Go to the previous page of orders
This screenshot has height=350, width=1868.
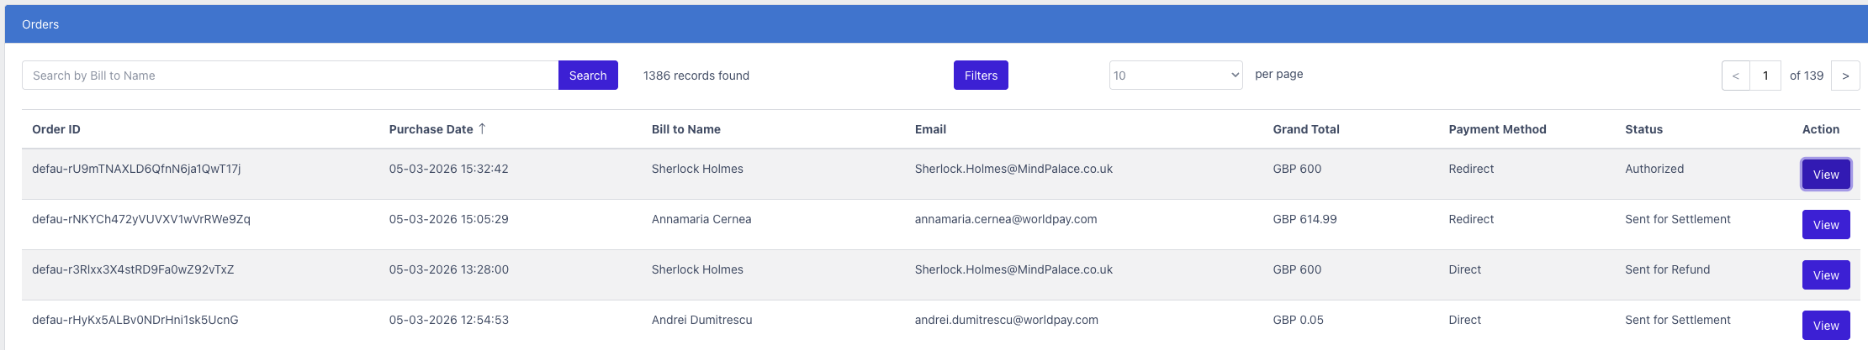(1735, 76)
